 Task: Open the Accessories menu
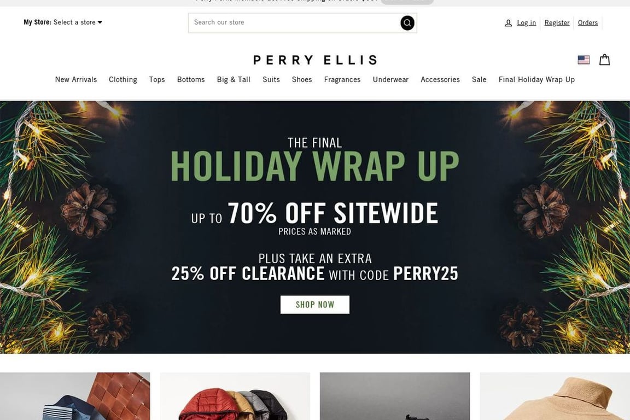click(440, 80)
